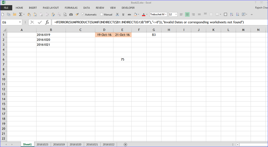Click the Cancel X formula button
268x147 pixels.
(32, 22)
